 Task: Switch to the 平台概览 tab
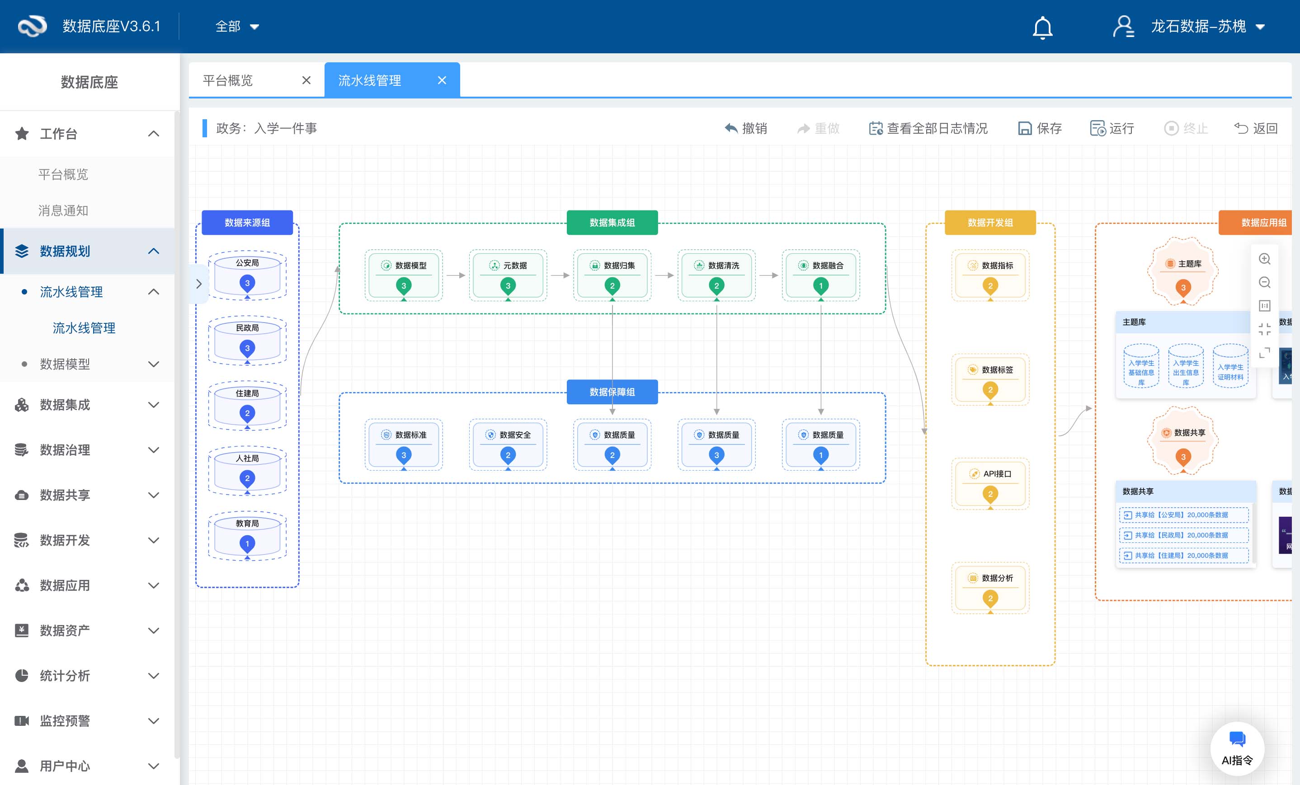(x=228, y=80)
